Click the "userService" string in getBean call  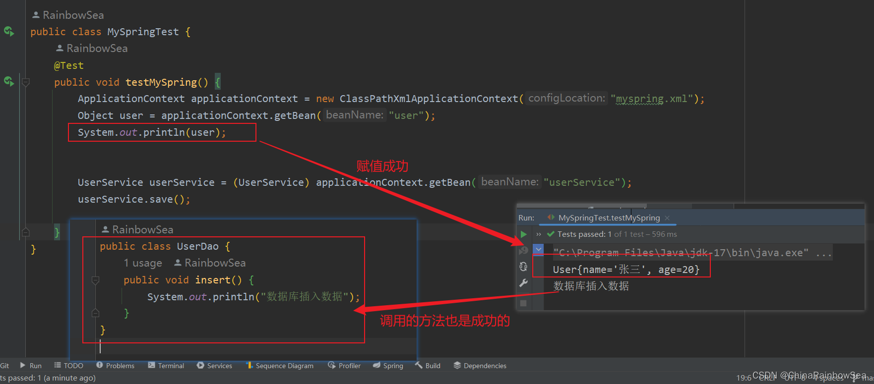coord(582,182)
